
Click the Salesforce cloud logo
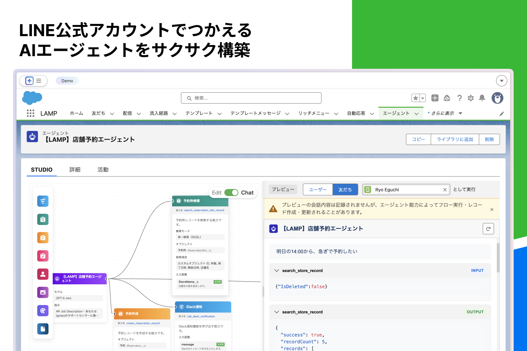click(32, 98)
